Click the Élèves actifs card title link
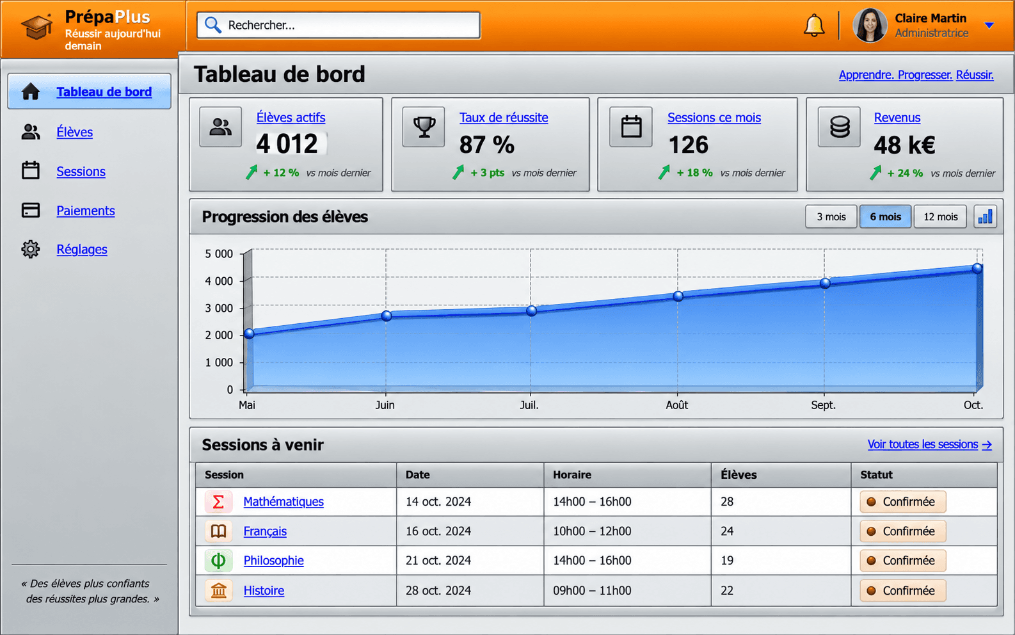 291,118
